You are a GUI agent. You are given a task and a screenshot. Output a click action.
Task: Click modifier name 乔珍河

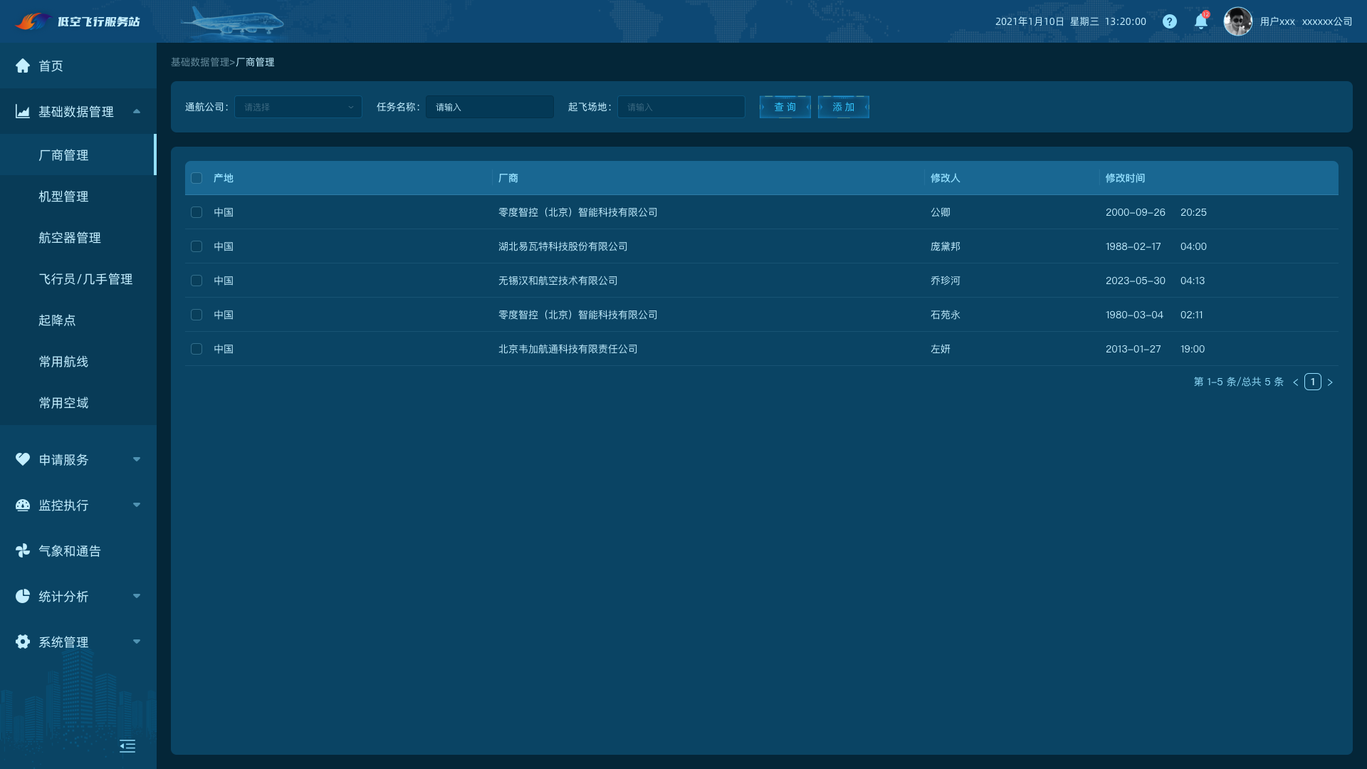point(946,281)
